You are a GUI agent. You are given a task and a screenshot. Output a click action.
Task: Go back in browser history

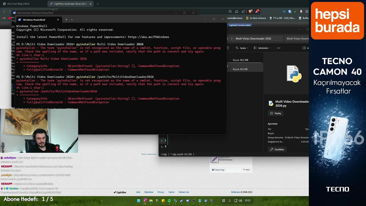4,11
